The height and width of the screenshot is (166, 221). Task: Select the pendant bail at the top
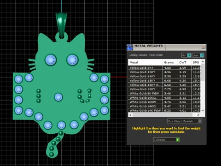coord(61,25)
